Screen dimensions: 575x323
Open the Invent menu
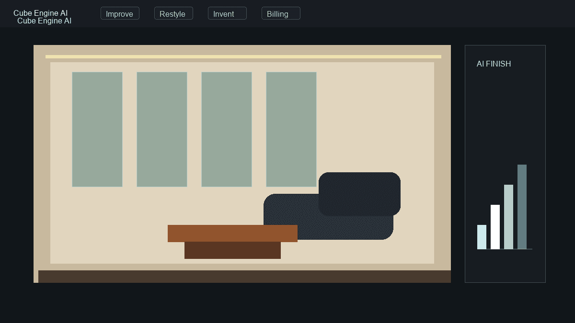[x=227, y=13]
